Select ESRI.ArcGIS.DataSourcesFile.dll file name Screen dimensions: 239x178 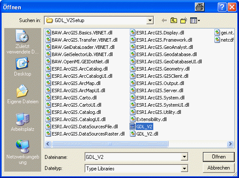(x=85, y=127)
